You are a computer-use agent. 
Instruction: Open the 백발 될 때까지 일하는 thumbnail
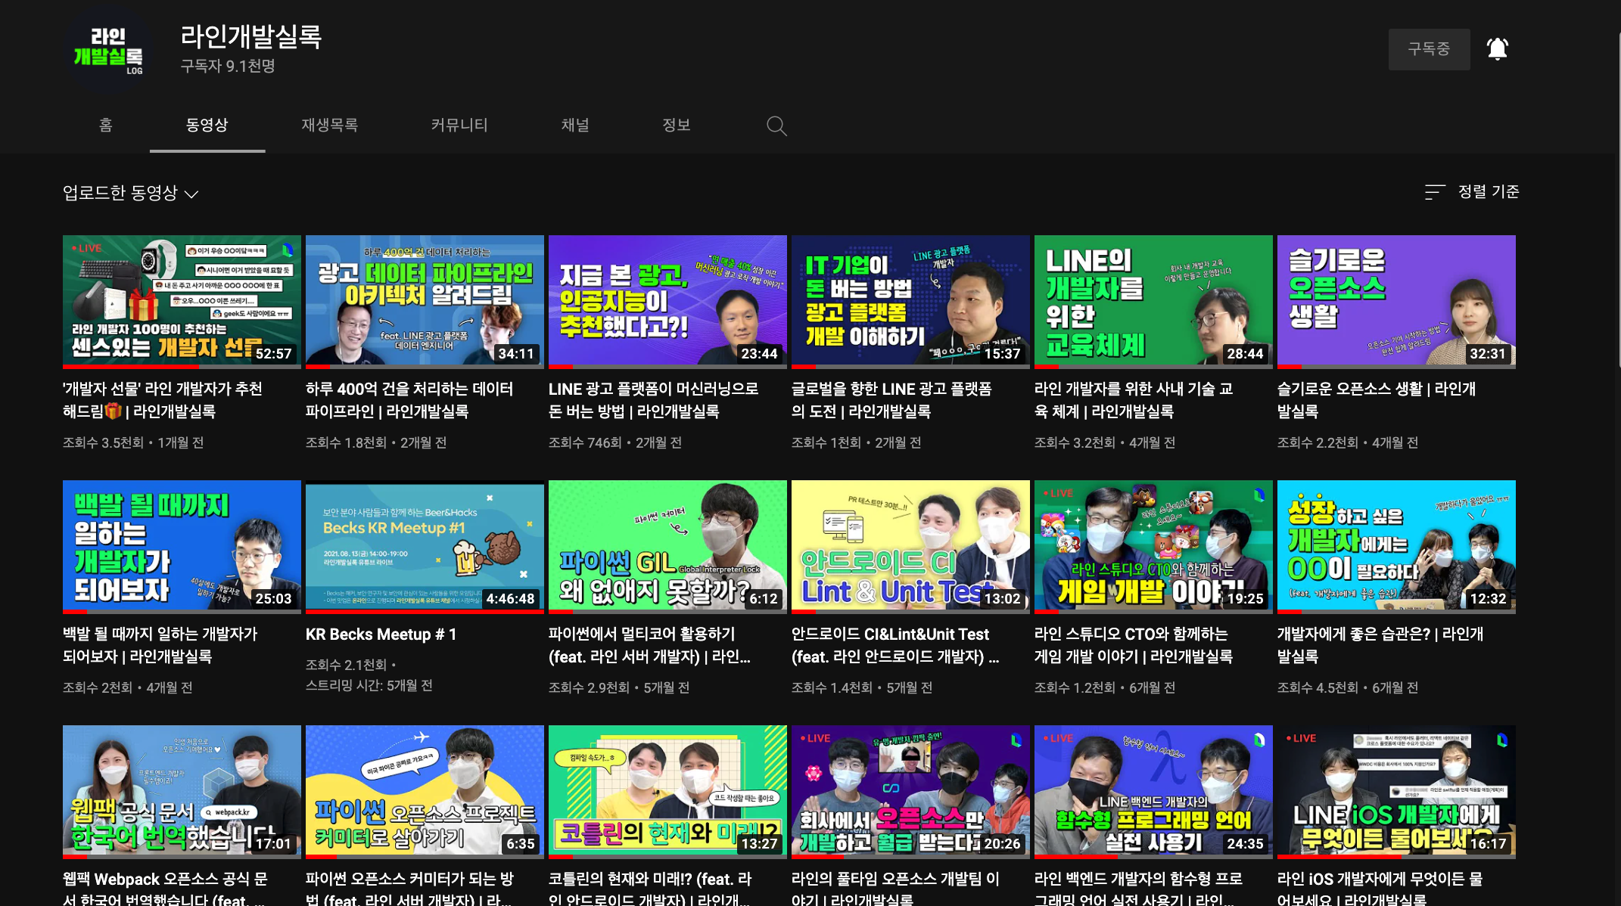(182, 546)
